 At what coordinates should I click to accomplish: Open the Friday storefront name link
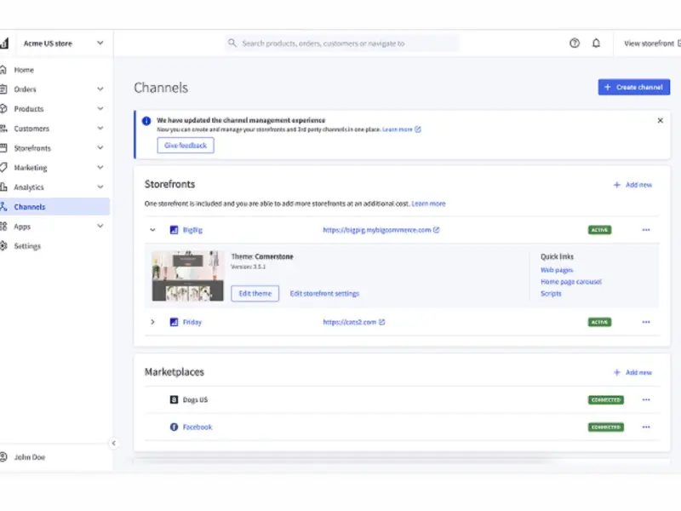pyautogui.click(x=192, y=322)
